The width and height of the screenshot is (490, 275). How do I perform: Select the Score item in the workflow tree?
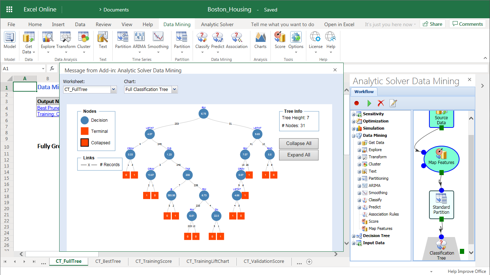[x=373, y=221]
